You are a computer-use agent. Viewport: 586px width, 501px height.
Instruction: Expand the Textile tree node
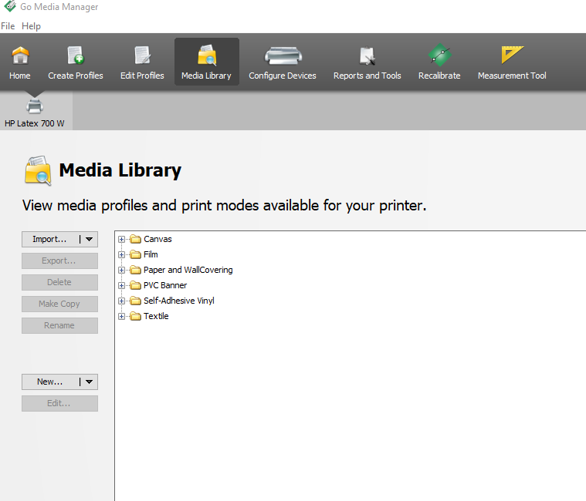click(x=121, y=316)
